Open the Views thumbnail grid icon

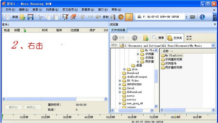point(189,38)
